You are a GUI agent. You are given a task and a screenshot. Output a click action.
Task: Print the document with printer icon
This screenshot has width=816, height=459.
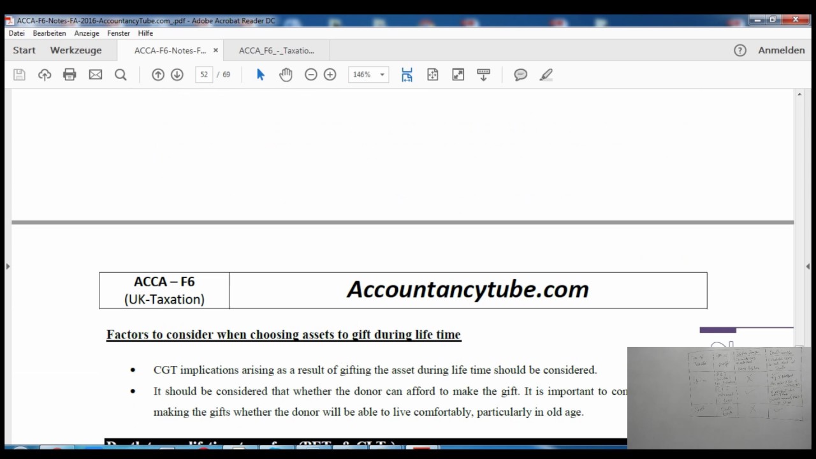[x=69, y=75]
